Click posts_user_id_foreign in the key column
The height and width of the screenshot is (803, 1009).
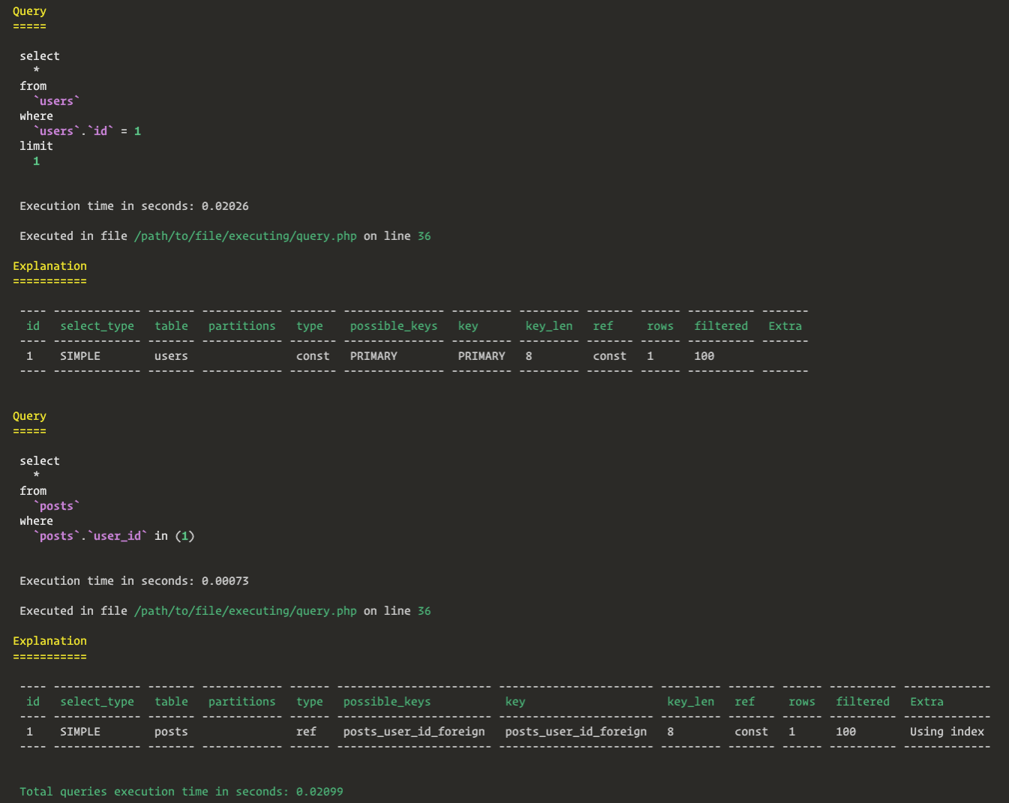click(575, 732)
